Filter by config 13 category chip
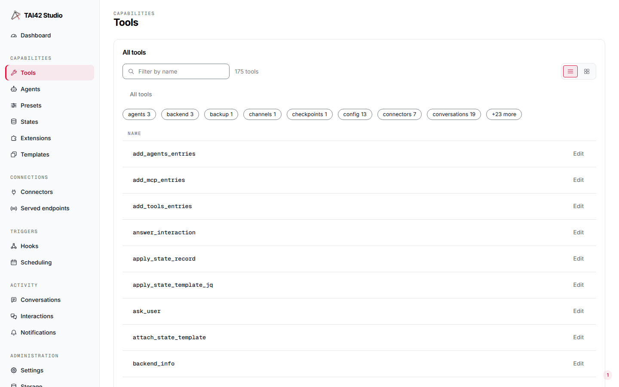The width and height of the screenshot is (619, 387). point(355,114)
